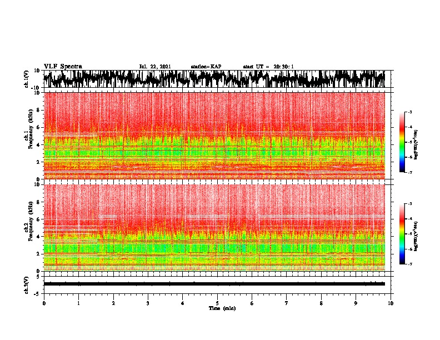Viewport: 440px width, 340px height.
Task: Click the "-3" label on ch.2 color scale
Action: coord(410,204)
